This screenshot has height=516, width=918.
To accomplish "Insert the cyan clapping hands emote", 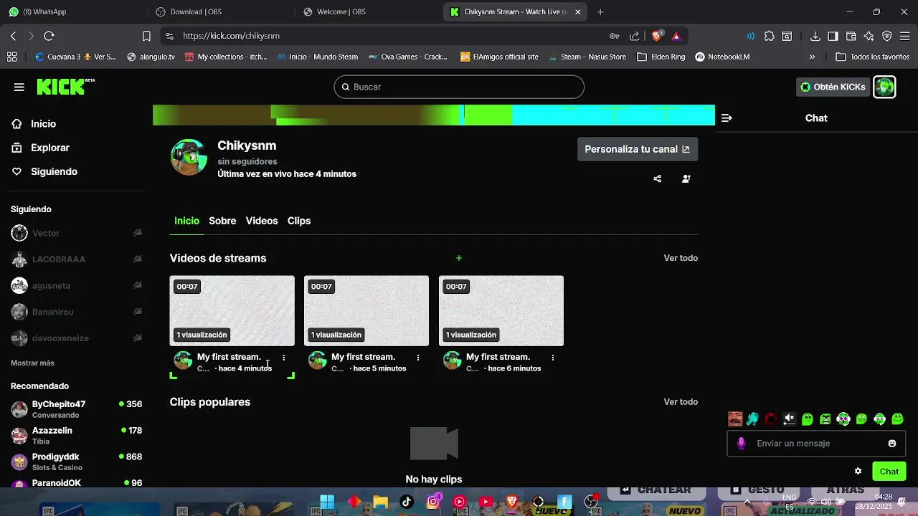I will [x=753, y=419].
